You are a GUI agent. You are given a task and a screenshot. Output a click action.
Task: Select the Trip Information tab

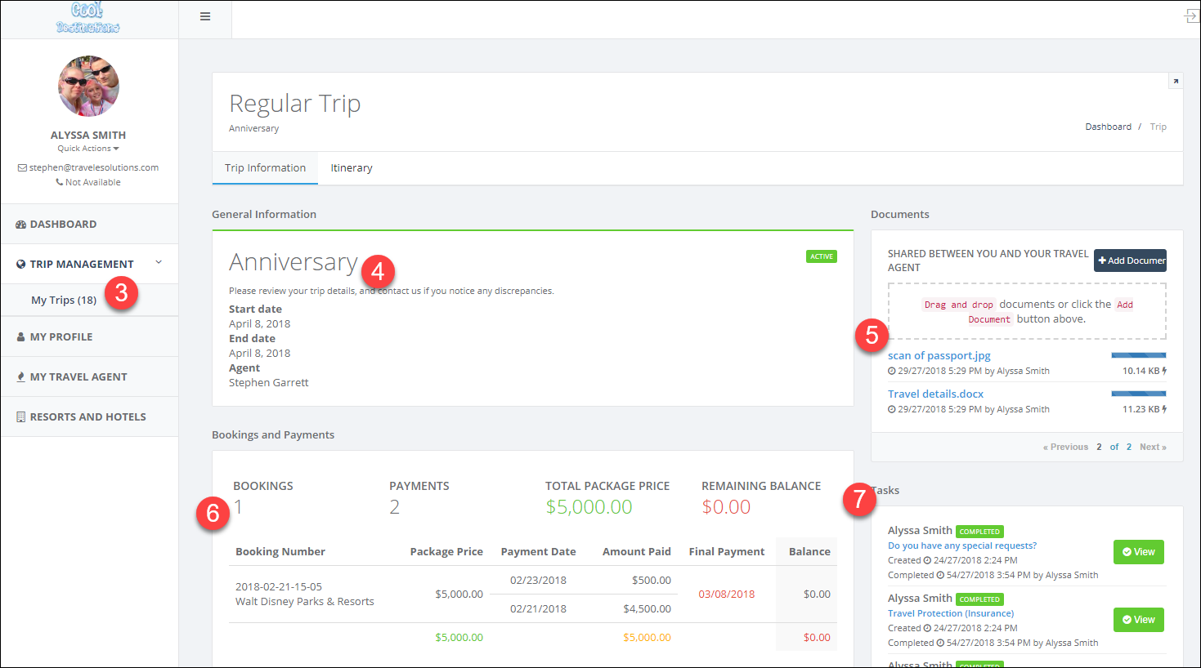coord(265,168)
